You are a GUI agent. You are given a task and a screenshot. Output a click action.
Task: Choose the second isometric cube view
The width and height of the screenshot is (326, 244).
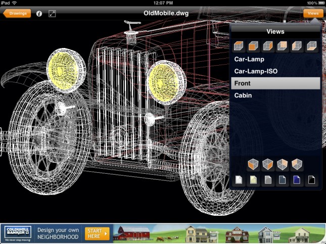pyautogui.click(x=268, y=165)
